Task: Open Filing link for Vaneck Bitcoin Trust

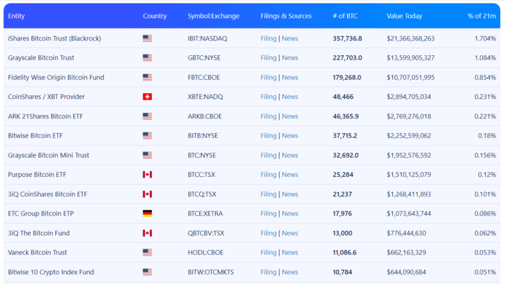Action: 268,253
